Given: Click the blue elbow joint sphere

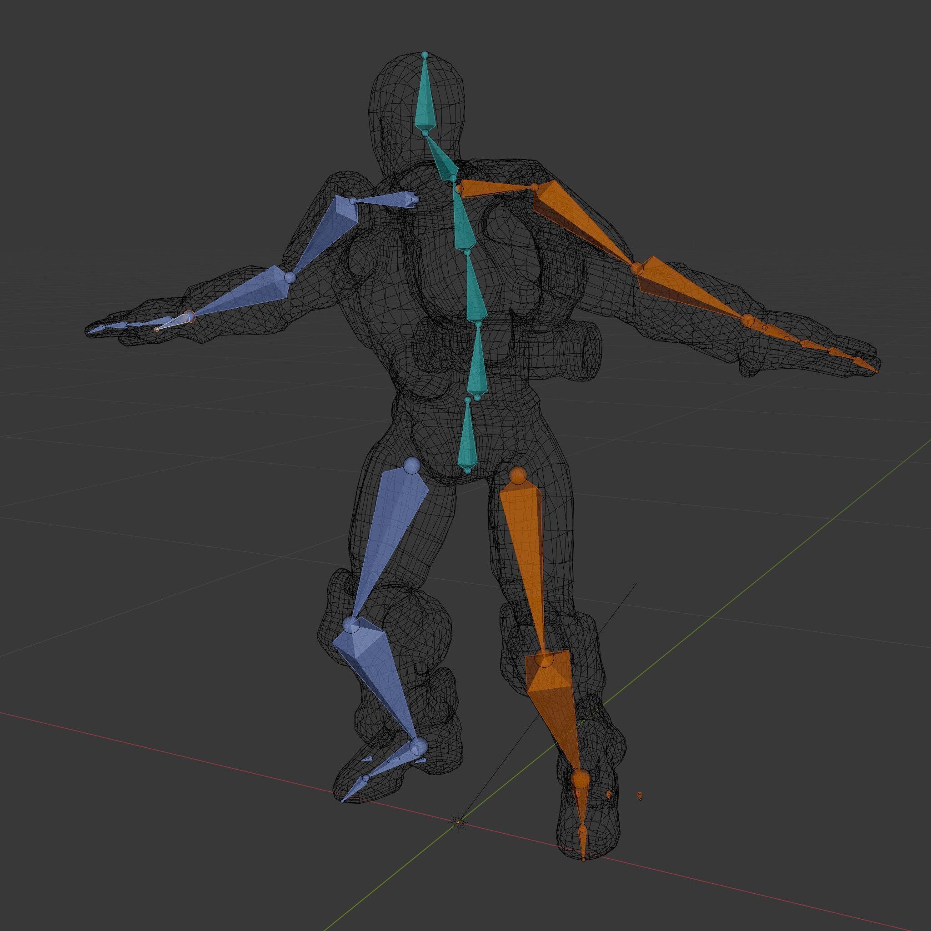Looking at the screenshot, I should pos(290,278).
